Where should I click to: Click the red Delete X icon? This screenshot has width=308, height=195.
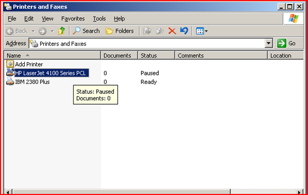click(172, 31)
